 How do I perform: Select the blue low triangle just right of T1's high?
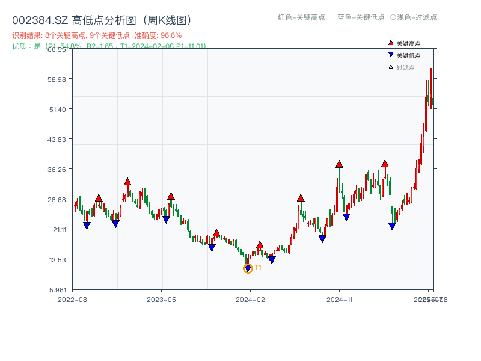pyautogui.click(x=272, y=260)
